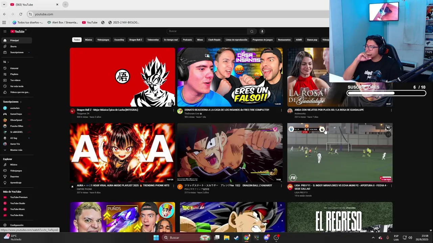Open Chrome apps grid in bookmarks bar
The image size is (433, 243).
pyautogui.click(x=4, y=23)
